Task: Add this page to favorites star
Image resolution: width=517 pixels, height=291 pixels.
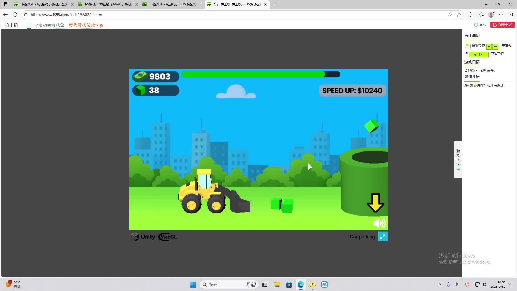Action: coord(459,15)
